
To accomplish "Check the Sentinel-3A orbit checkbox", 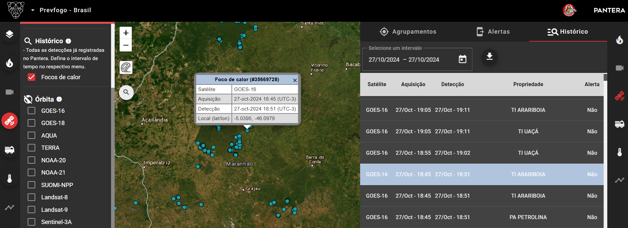I will tap(32, 222).
